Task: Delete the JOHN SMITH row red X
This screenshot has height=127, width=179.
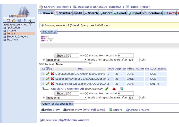Action: (52, 84)
